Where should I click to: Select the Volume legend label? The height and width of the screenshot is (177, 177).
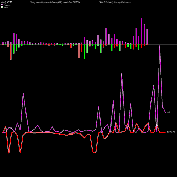tap(7, 5)
